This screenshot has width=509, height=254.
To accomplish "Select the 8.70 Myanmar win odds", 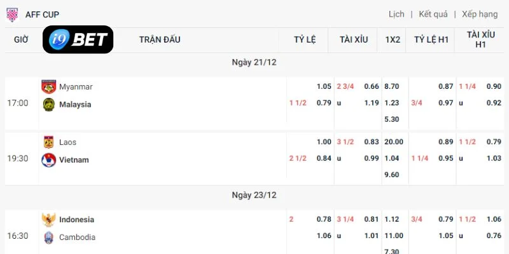I will coord(391,86).
